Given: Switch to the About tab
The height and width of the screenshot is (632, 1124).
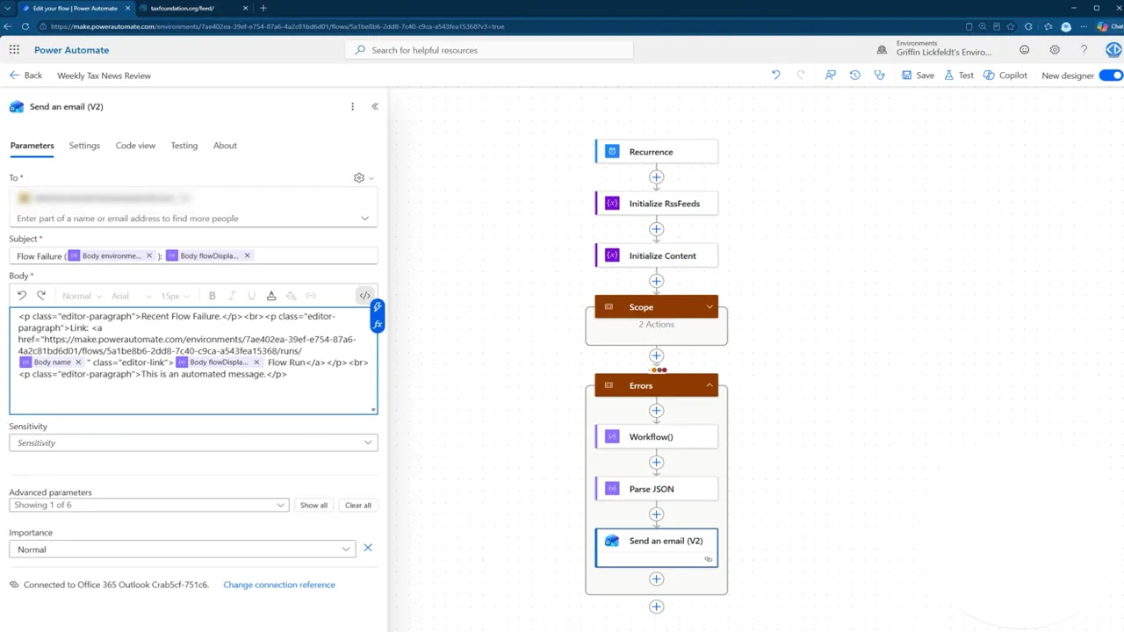Looking at the screenshot, I should [x=225, y=146].
